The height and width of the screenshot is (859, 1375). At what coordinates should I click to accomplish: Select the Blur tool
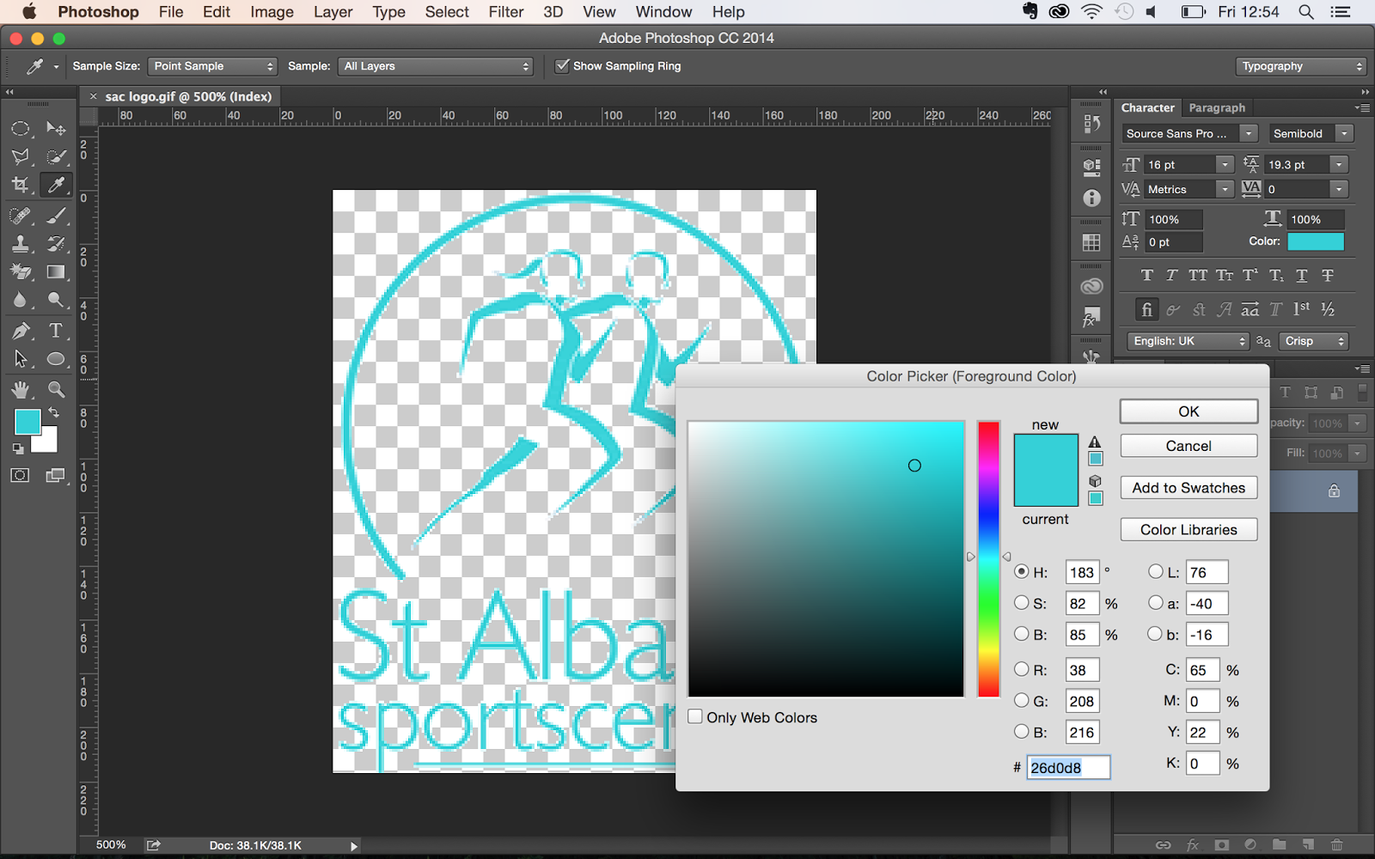click(x=21, y=300)
